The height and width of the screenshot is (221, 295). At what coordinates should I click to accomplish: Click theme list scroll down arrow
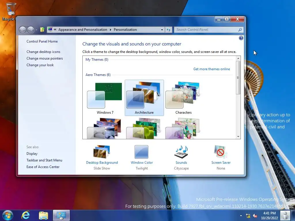[238, 137]
